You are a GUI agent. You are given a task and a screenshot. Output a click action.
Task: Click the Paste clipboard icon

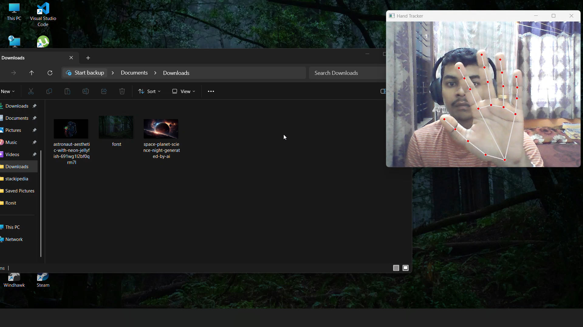point(67,91)
